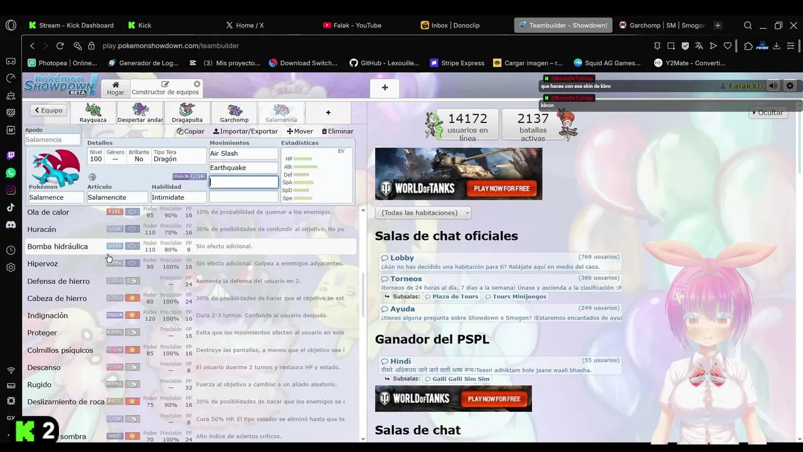
Task: Open the browser downloads icon
Action: click(x=776, y=46)
